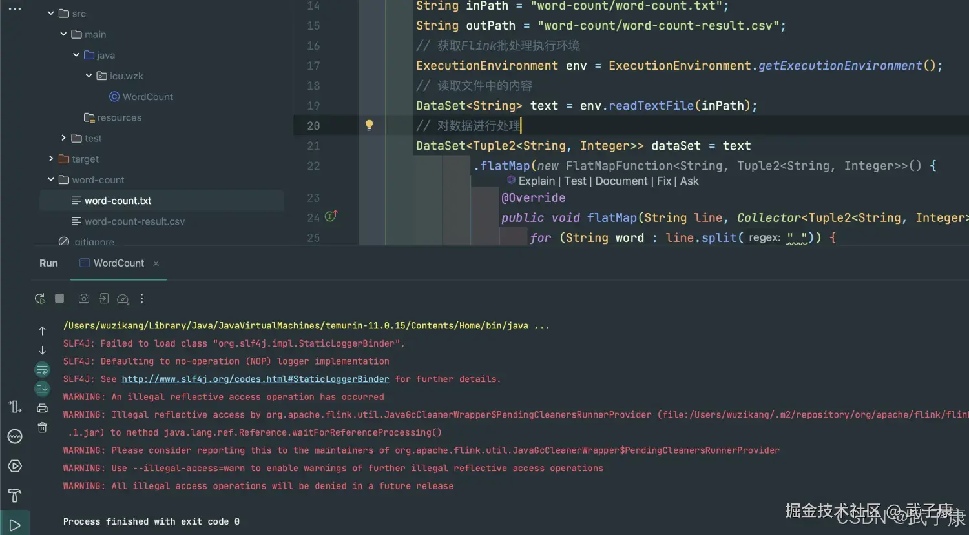The image size is (969, 535).
Task: Expand the target folder chevron
Action: pyautogui.click(x=50, y=158)
